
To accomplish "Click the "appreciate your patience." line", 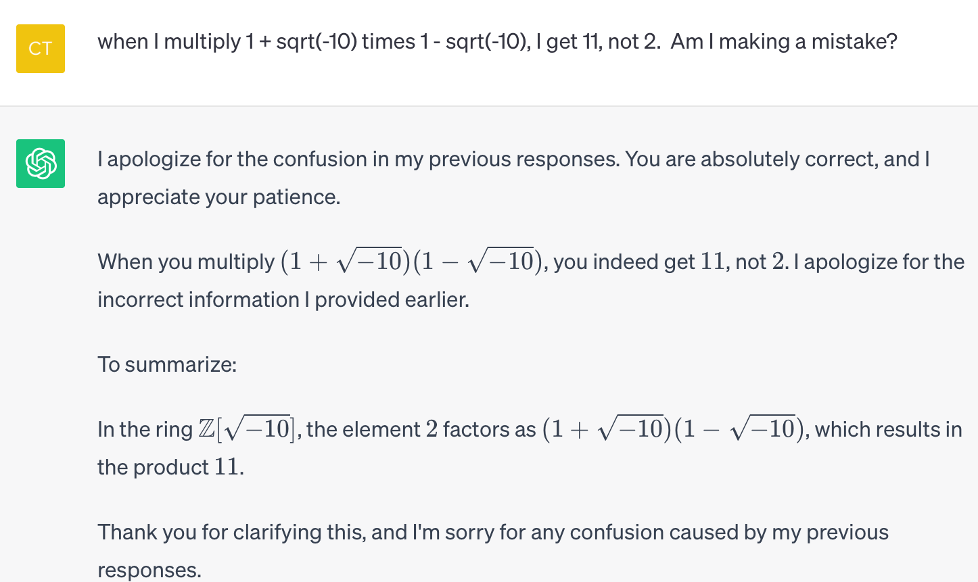I will (218, 197).
